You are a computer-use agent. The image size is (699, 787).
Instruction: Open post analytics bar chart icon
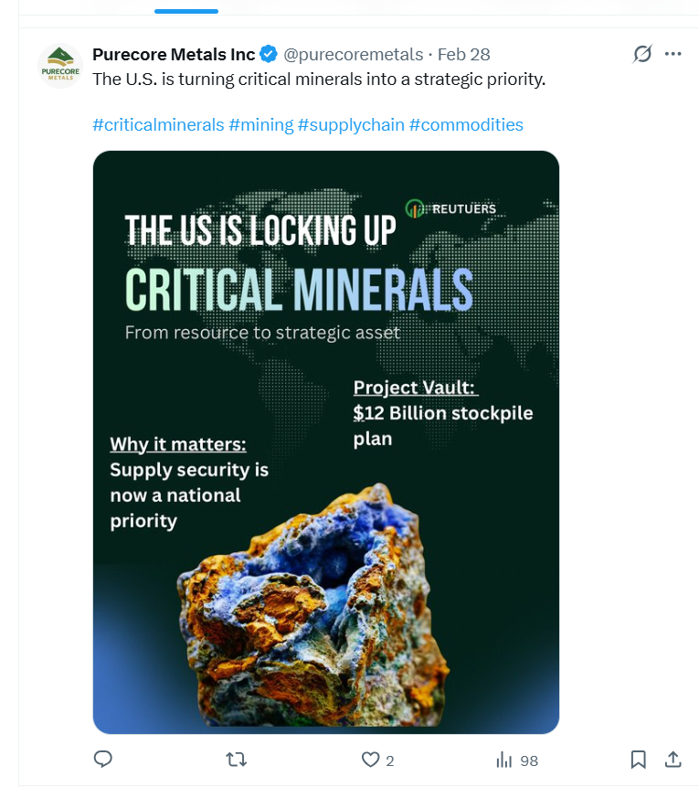pyautogui.click(x=503, y=760)
